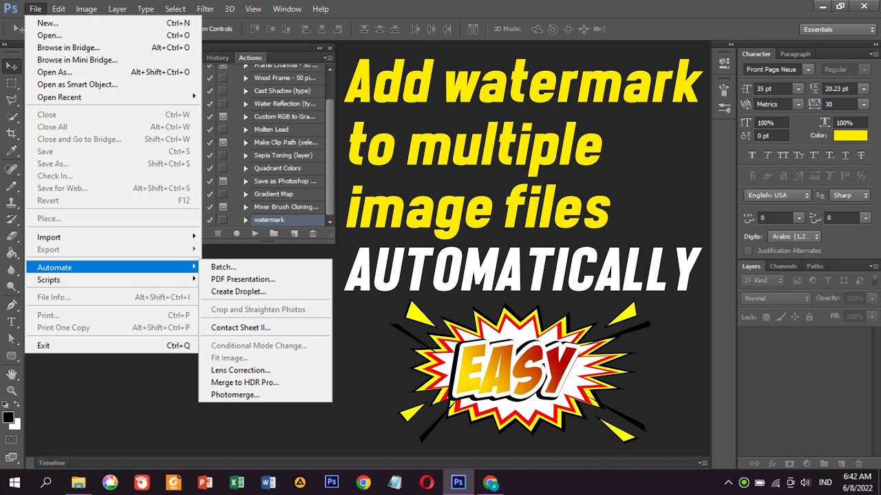Open the font size 35 pt dropdown
The image size is (881, 495).
pyautogui.click(x=798, y=89)
